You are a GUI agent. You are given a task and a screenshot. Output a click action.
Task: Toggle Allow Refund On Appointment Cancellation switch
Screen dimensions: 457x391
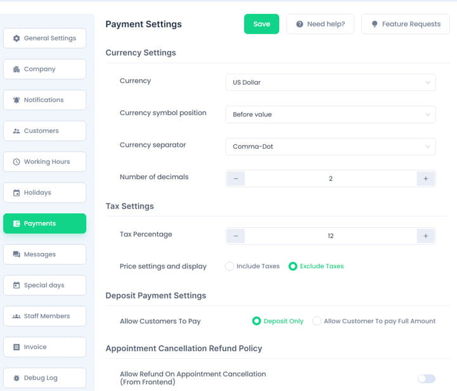click(x=427, y=378)
